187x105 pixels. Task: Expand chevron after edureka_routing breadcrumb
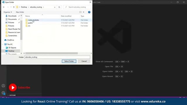point(44,7)
